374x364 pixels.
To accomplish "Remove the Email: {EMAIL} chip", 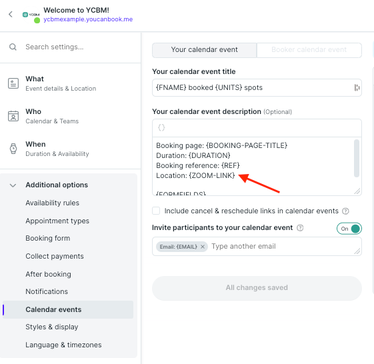I will pos(203,247).
